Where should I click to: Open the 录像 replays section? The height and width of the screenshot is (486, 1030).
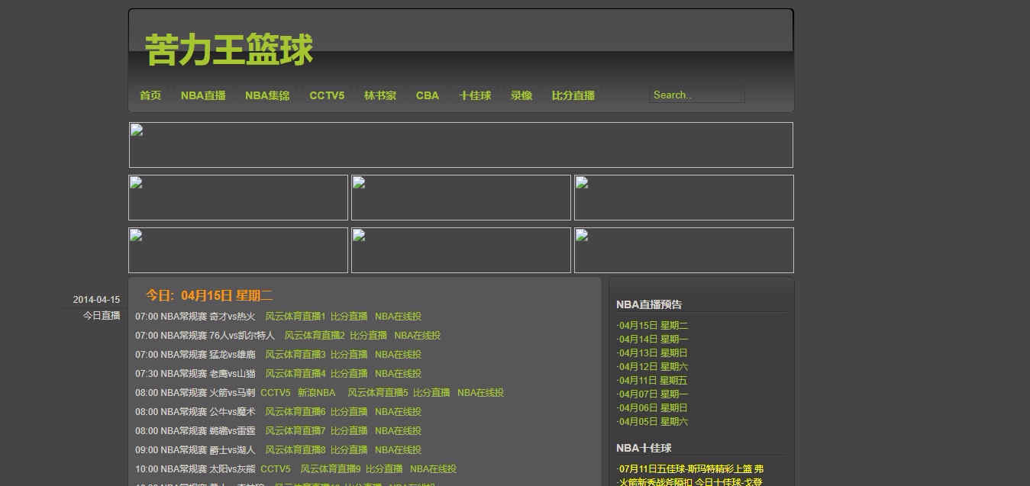[521, 95]
